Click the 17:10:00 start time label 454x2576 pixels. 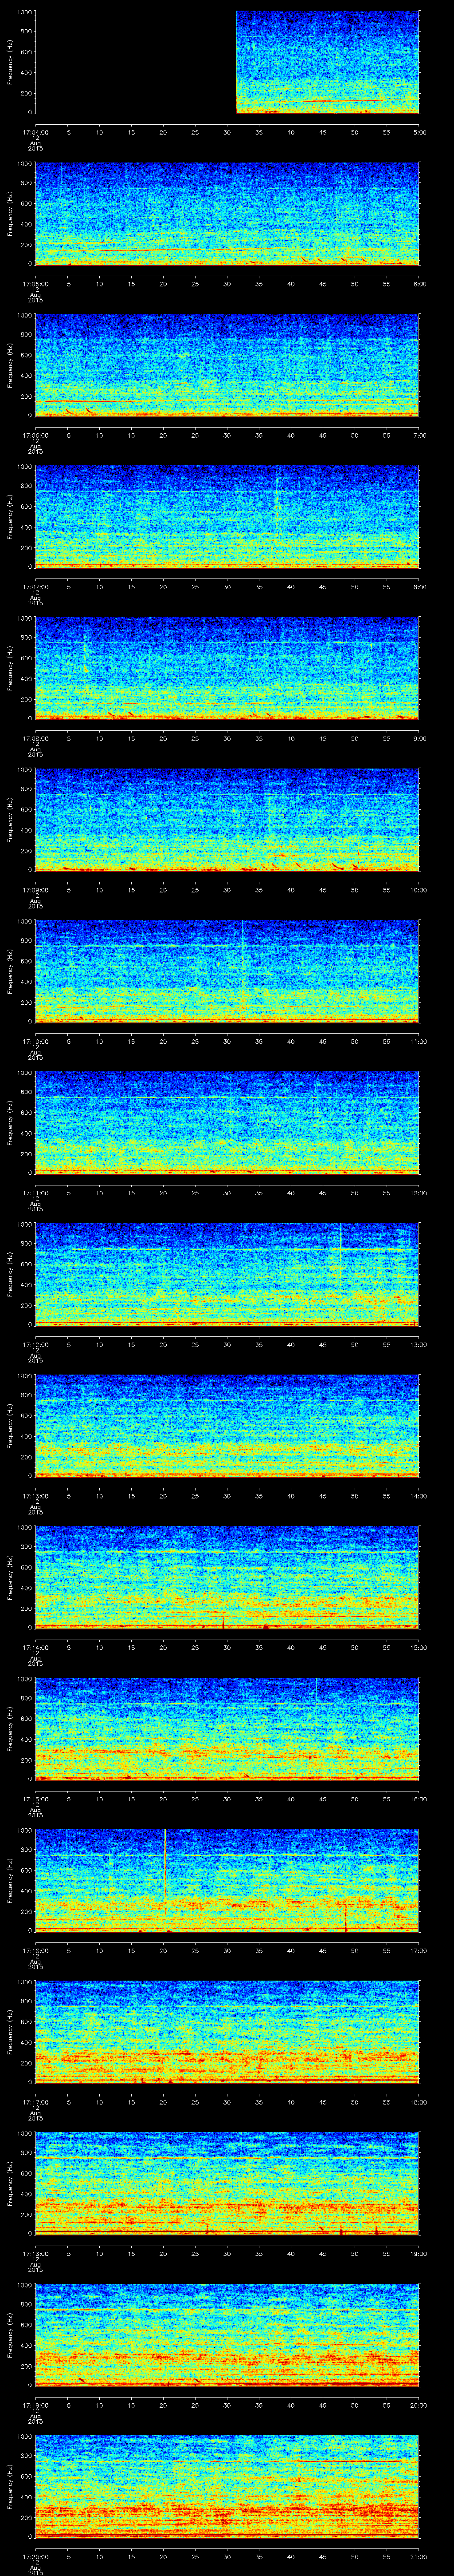35,1041
